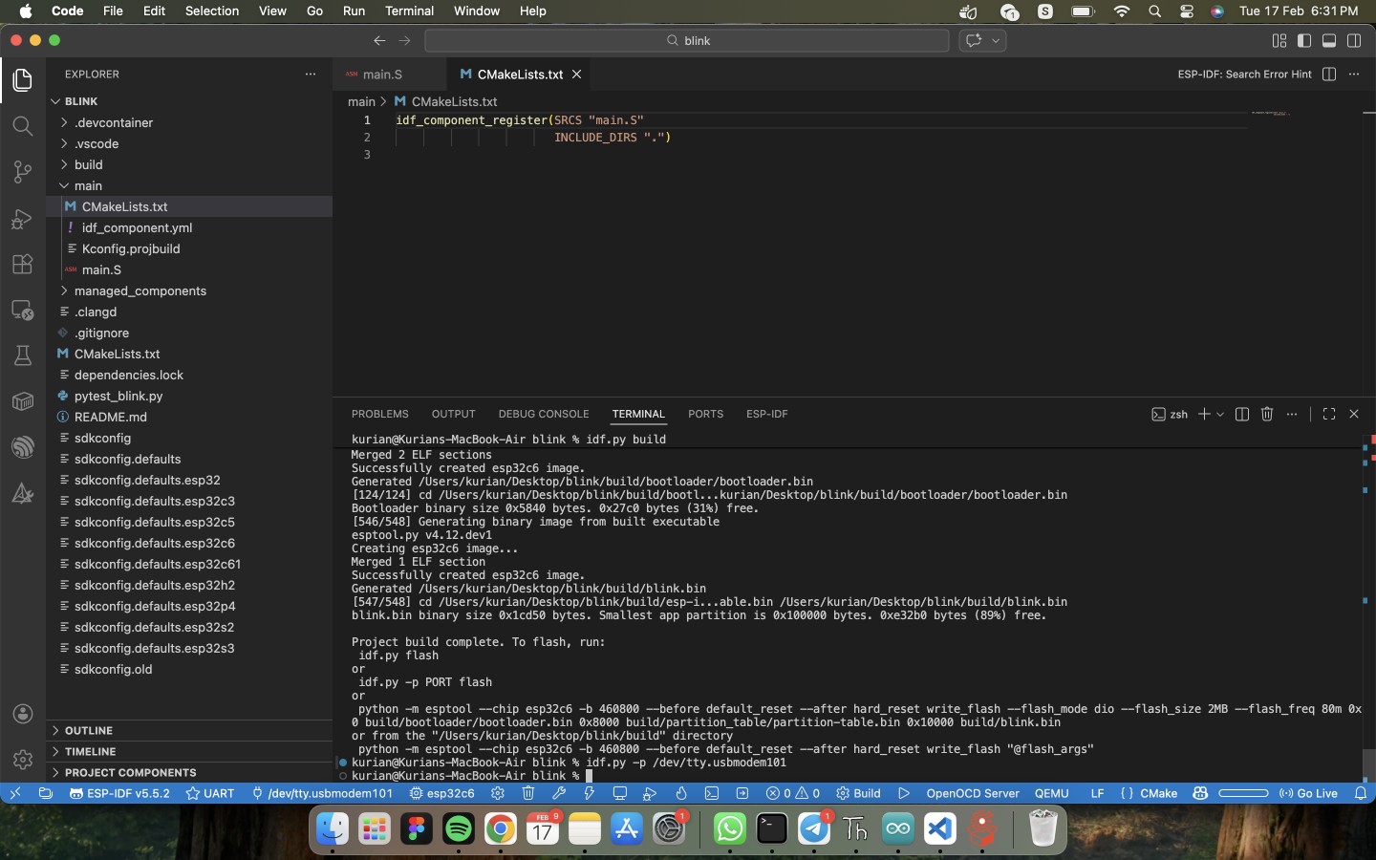Open sdkconfig.defaults.esp32c6 file
The height and width of the screenshot is (860, 1376).
pyautogui.click(x=191, y=543)
